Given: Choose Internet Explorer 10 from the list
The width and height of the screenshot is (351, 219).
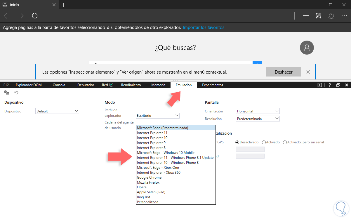Looking at the screenshot, I should tap(176, 138).
